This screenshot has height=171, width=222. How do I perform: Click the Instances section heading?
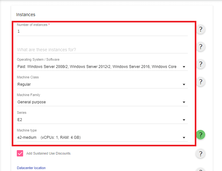point(26,15)
